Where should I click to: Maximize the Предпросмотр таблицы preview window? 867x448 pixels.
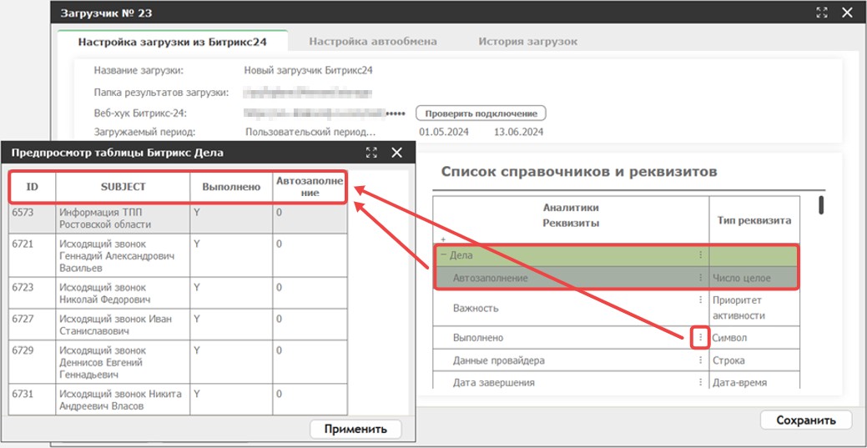(x=371, y=153)
